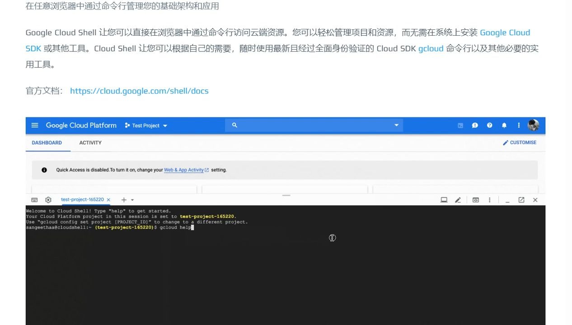This screenshot has height=325, width=572.
Task: Open Cloud Shell more options menu
Action: point(490,200)
